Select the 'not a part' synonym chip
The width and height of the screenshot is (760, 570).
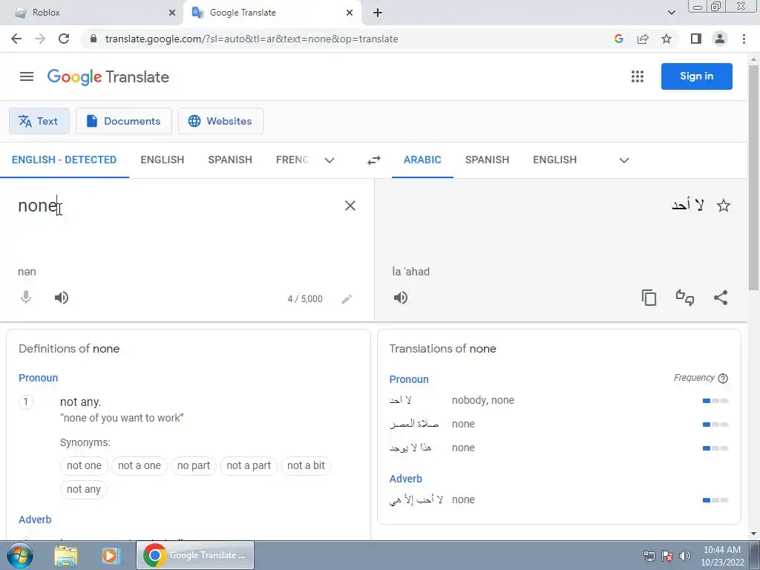click(x=248, y=466)
